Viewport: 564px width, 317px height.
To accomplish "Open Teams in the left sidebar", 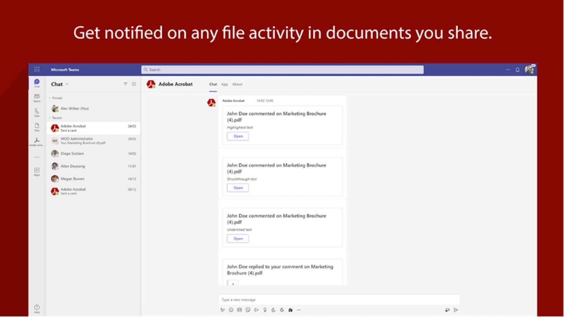I will pyautogui.click(x=37, y=97).
